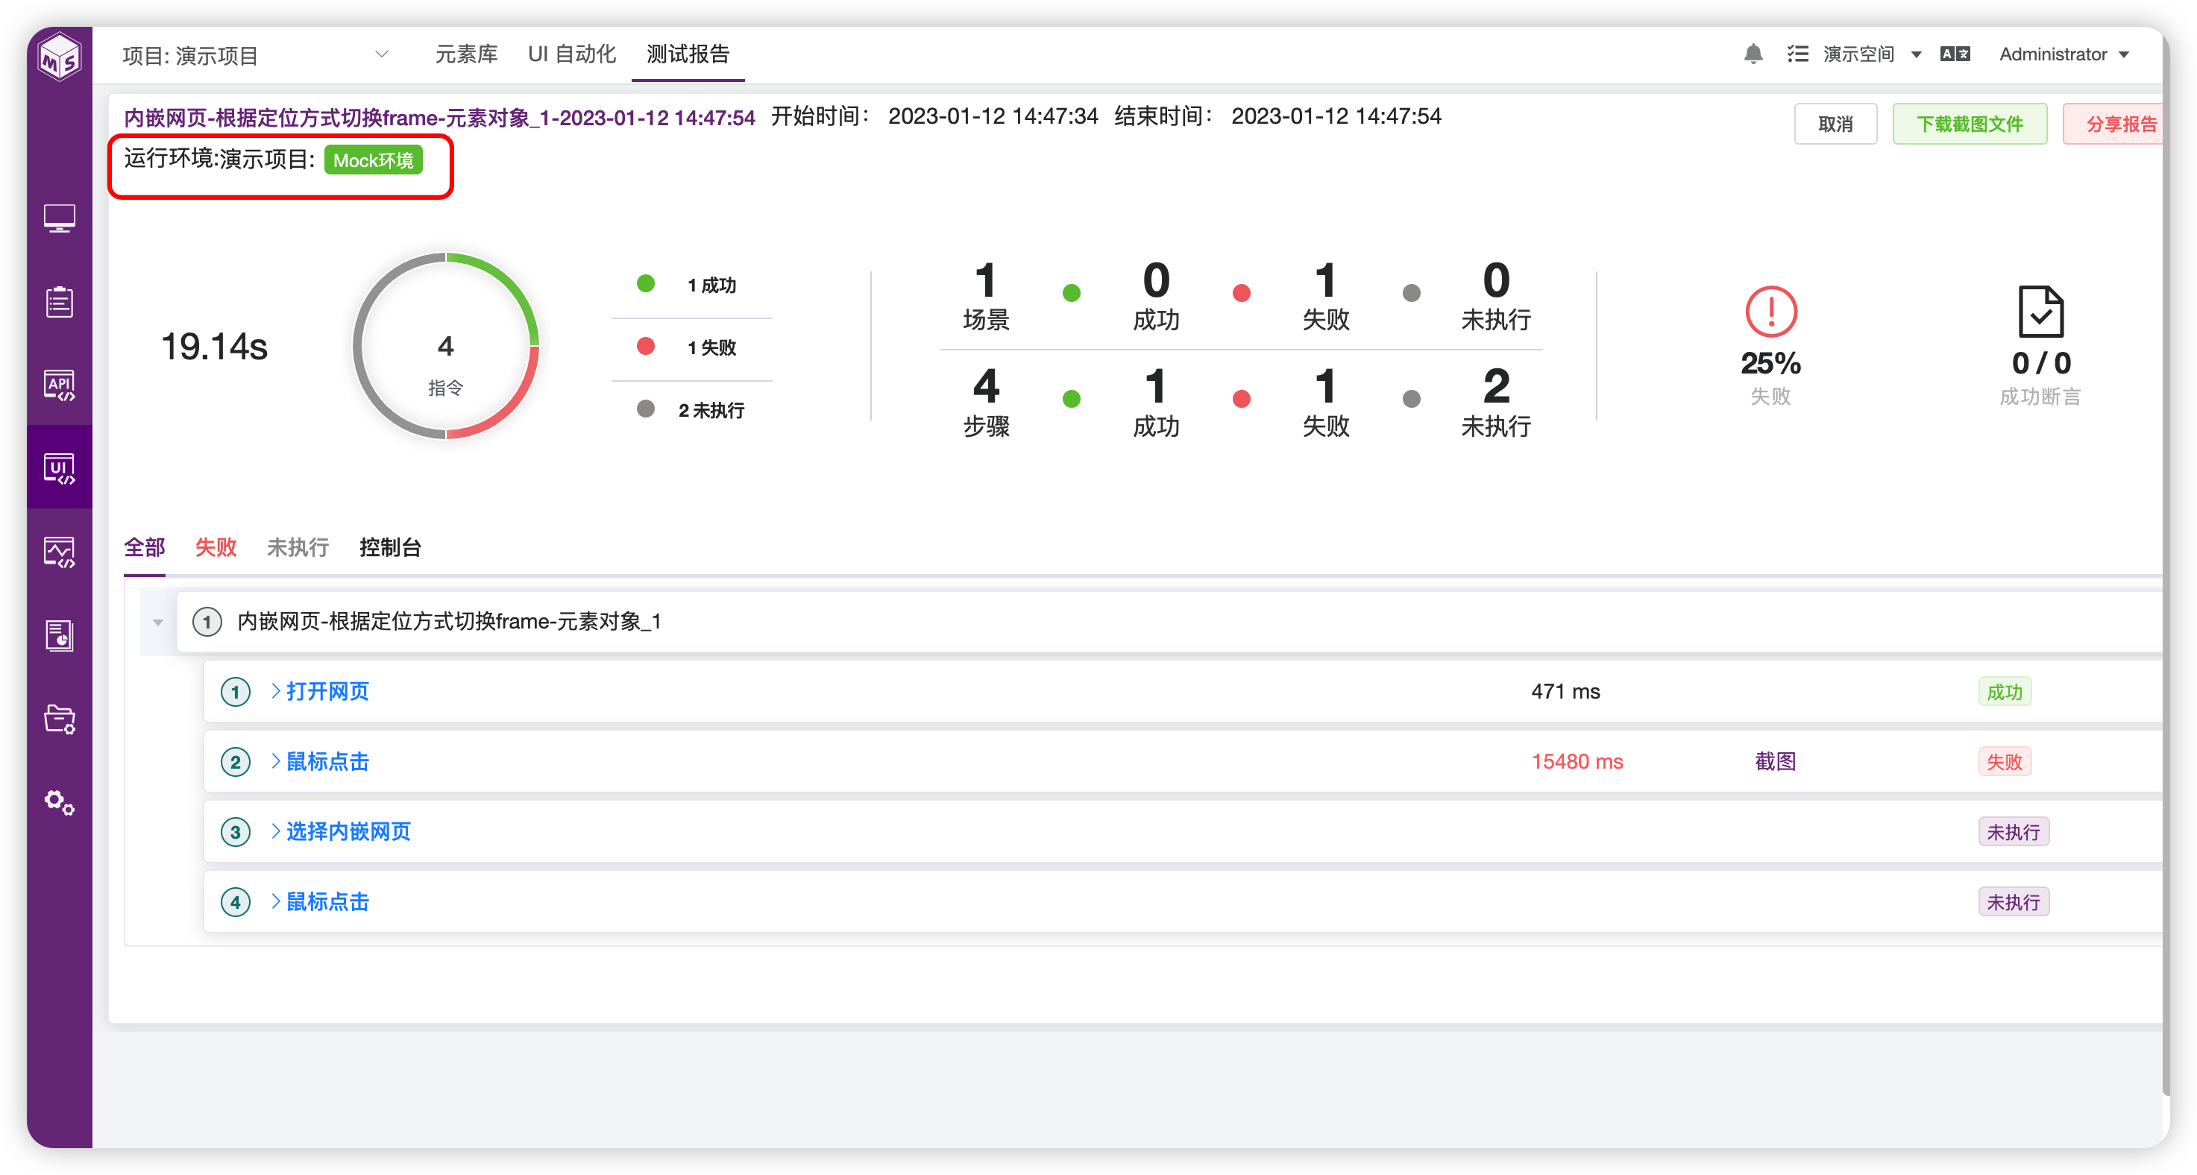Open the performance testing module
2197x1175 pixels.
tap(60, 551)
